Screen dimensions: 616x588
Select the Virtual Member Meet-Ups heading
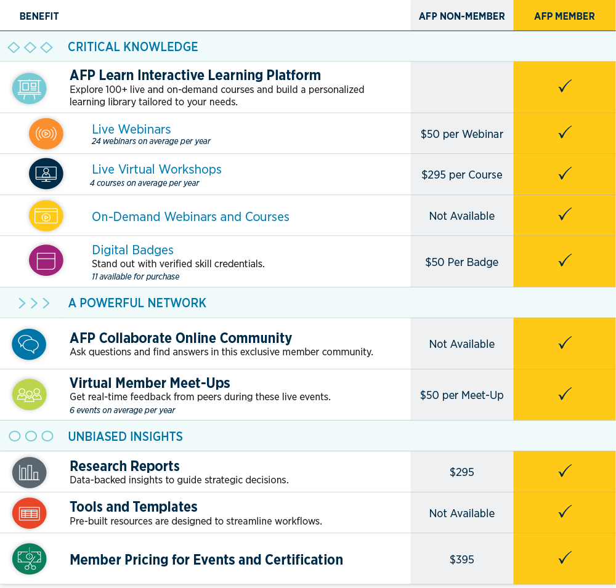pos(150,383)
